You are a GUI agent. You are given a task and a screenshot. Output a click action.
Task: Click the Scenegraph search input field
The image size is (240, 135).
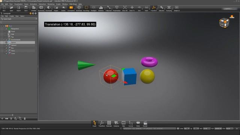[19, 22]
